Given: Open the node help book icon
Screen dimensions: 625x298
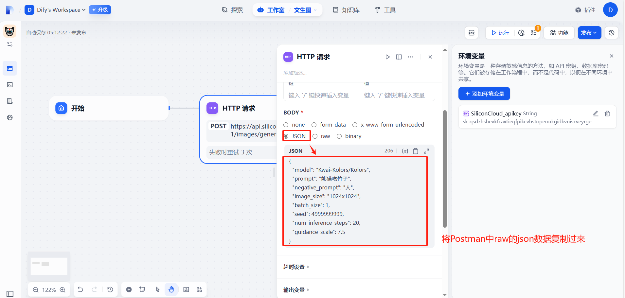Looking at the screenshot, I should [x=399, y=57].
